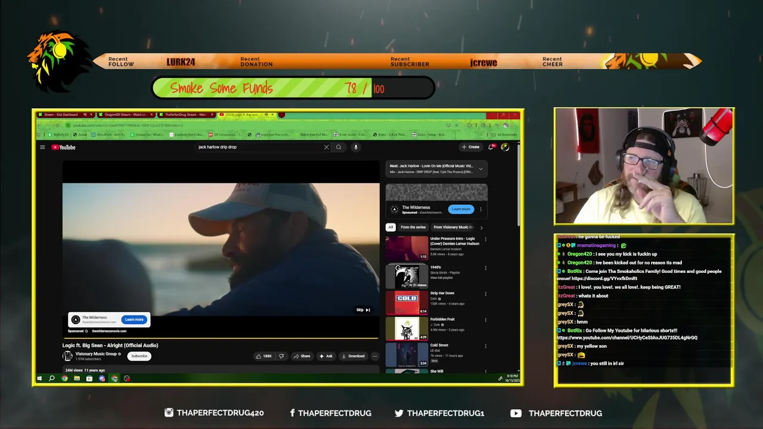Click the yellow ad progress bar under video
Image resolution: width=763 pixels, height=429 pixels.
coord(221,338)
